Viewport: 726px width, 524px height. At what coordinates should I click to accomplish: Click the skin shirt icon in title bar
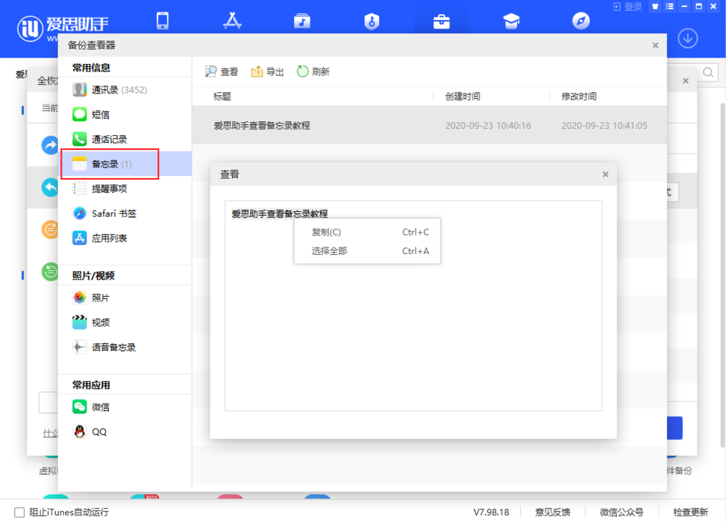655,7
